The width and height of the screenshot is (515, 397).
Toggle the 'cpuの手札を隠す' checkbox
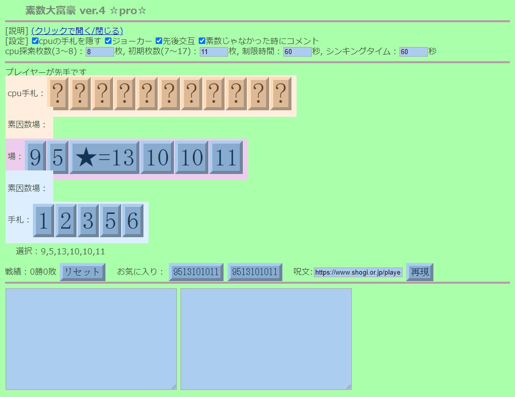point(35,41)
